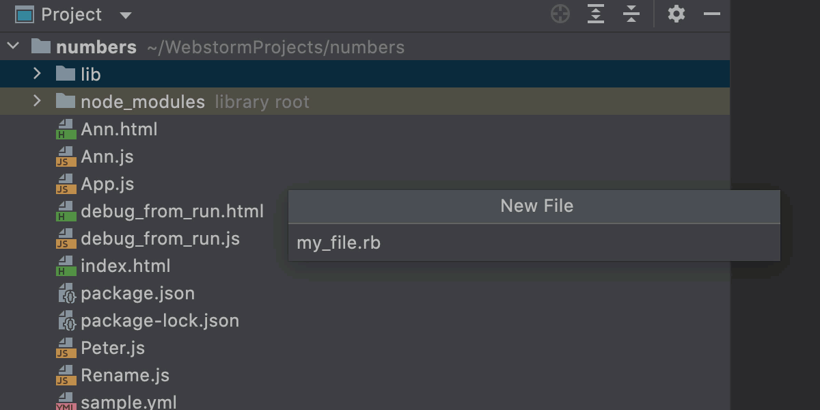
Task: Select the debug_from_run.js file
Action: pos(161,238)
